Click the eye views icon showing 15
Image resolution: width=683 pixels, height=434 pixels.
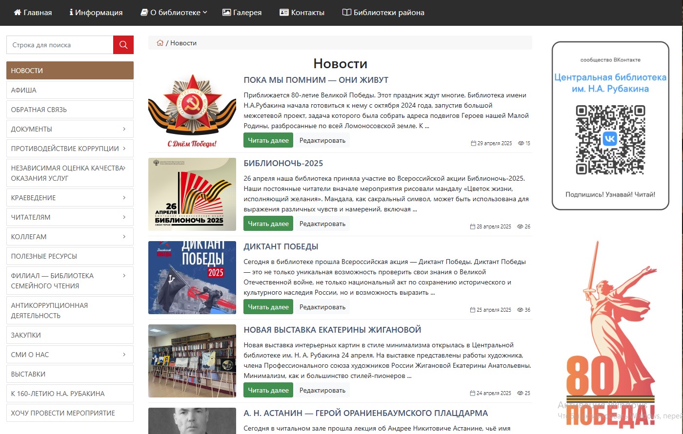tap(521, 143)
